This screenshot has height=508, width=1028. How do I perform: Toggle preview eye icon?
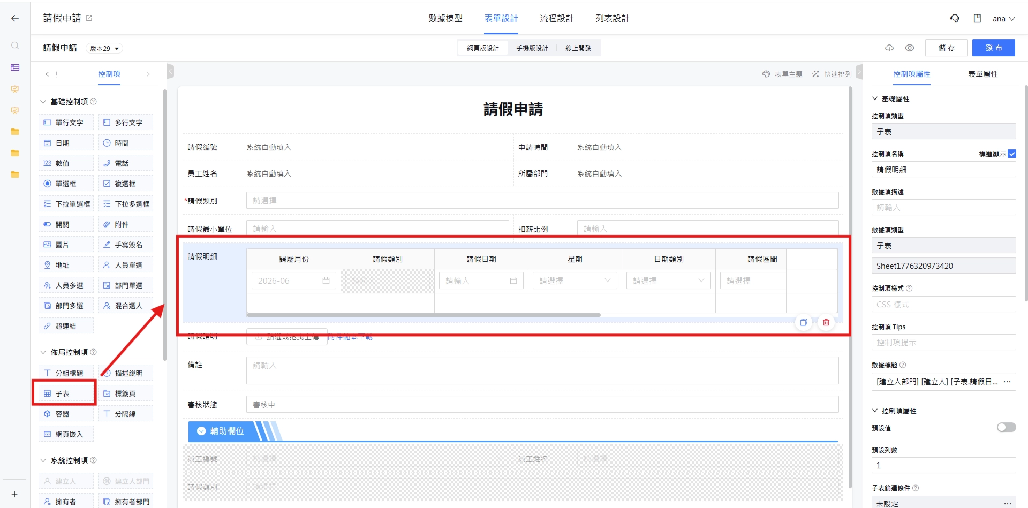click(x=910, y=48)
